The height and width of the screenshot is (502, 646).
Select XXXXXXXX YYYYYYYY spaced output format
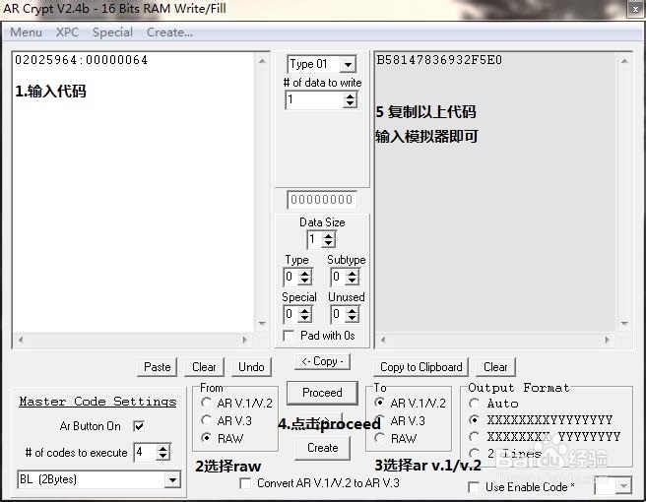tap(475, 436)
